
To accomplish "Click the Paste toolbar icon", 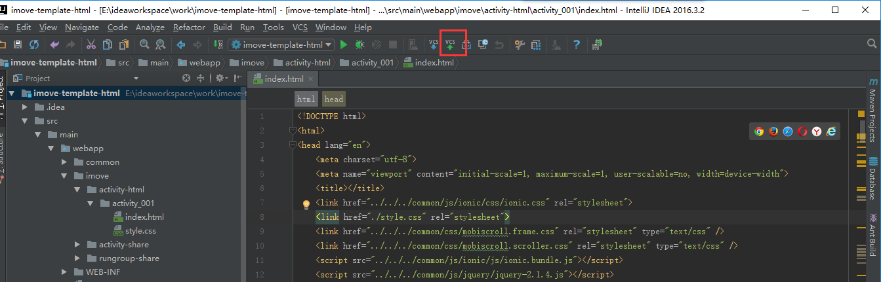I will click(123, 44).
